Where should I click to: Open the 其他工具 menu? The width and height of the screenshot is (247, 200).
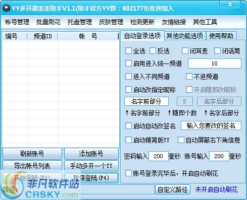205,22
